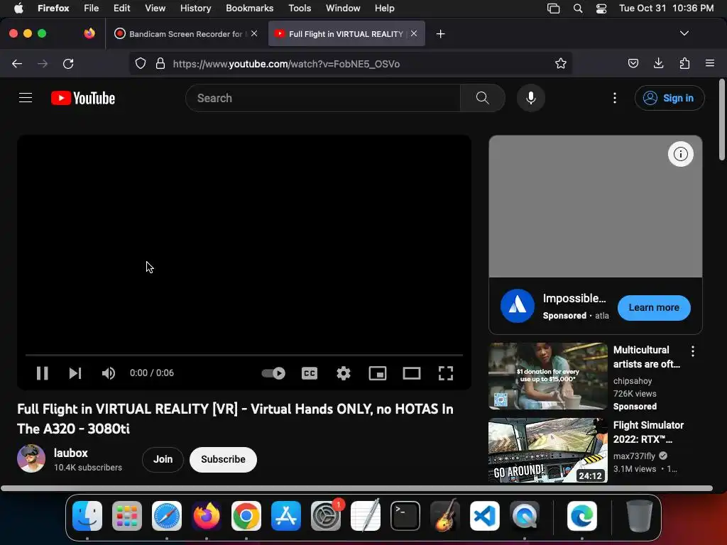Viewport: 727px width, 545px height.
Task: Open Flight Simulator 2022: RTX title
Action: [648, 432]
